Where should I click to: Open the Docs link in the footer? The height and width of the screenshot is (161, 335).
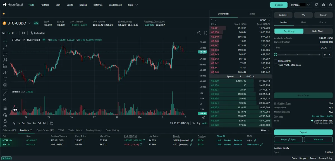click(294, 158)
